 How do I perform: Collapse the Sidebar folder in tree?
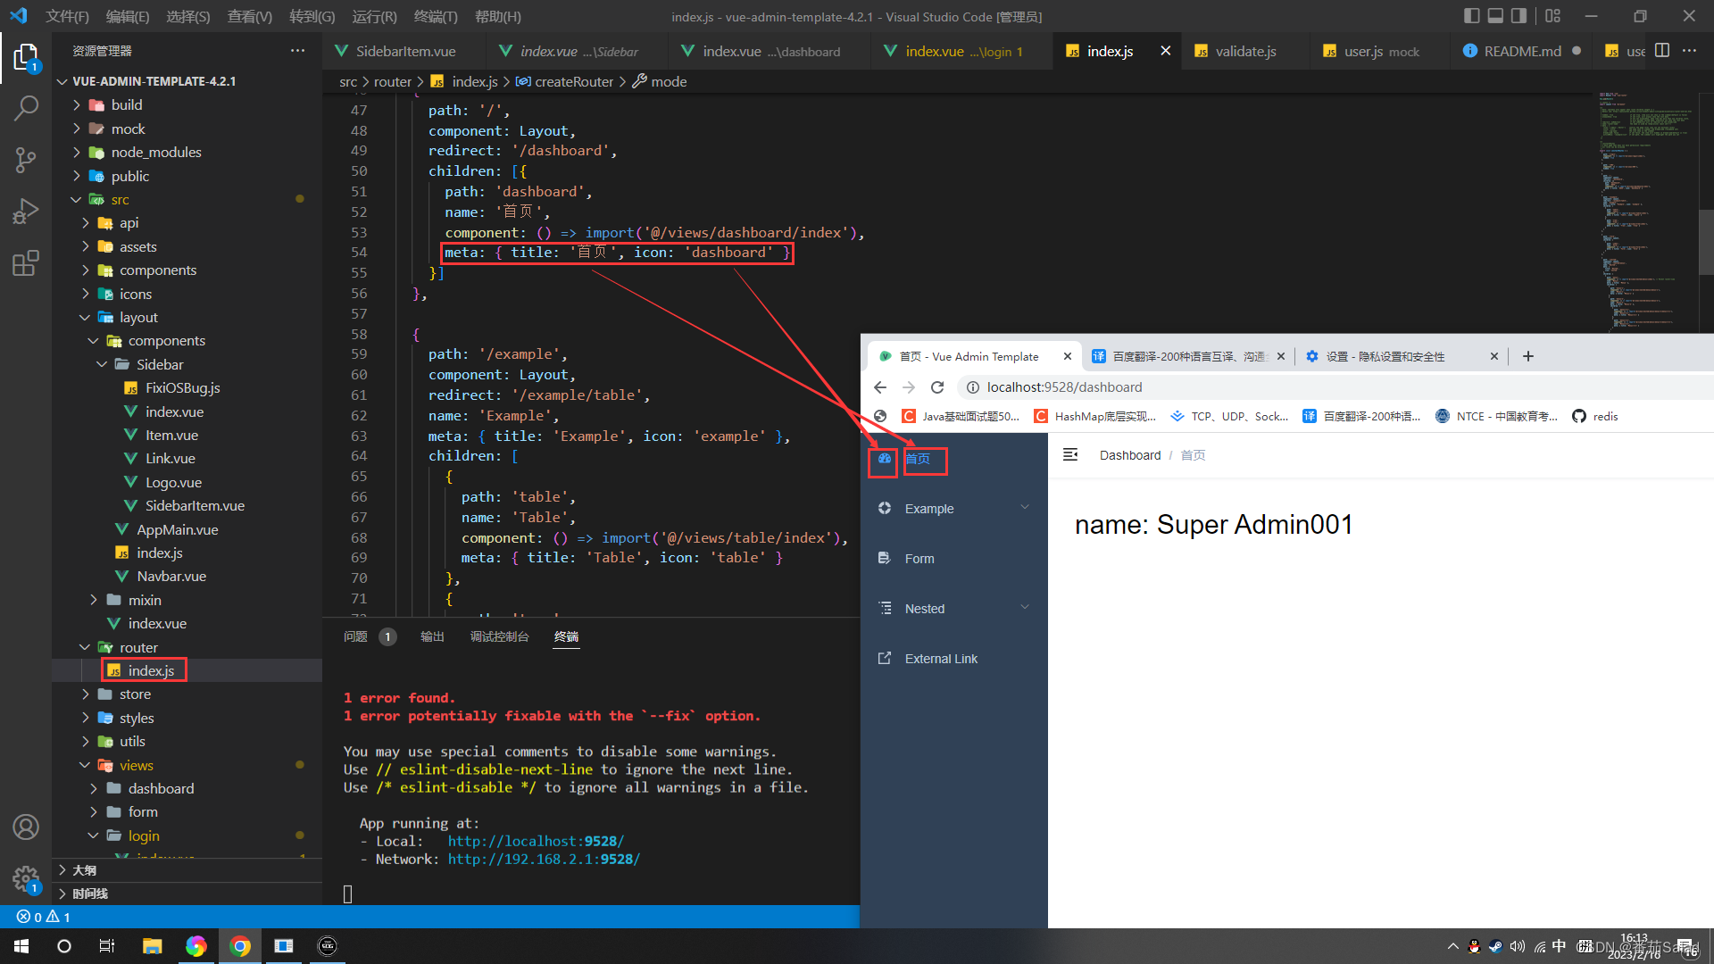tap(102, 364)
